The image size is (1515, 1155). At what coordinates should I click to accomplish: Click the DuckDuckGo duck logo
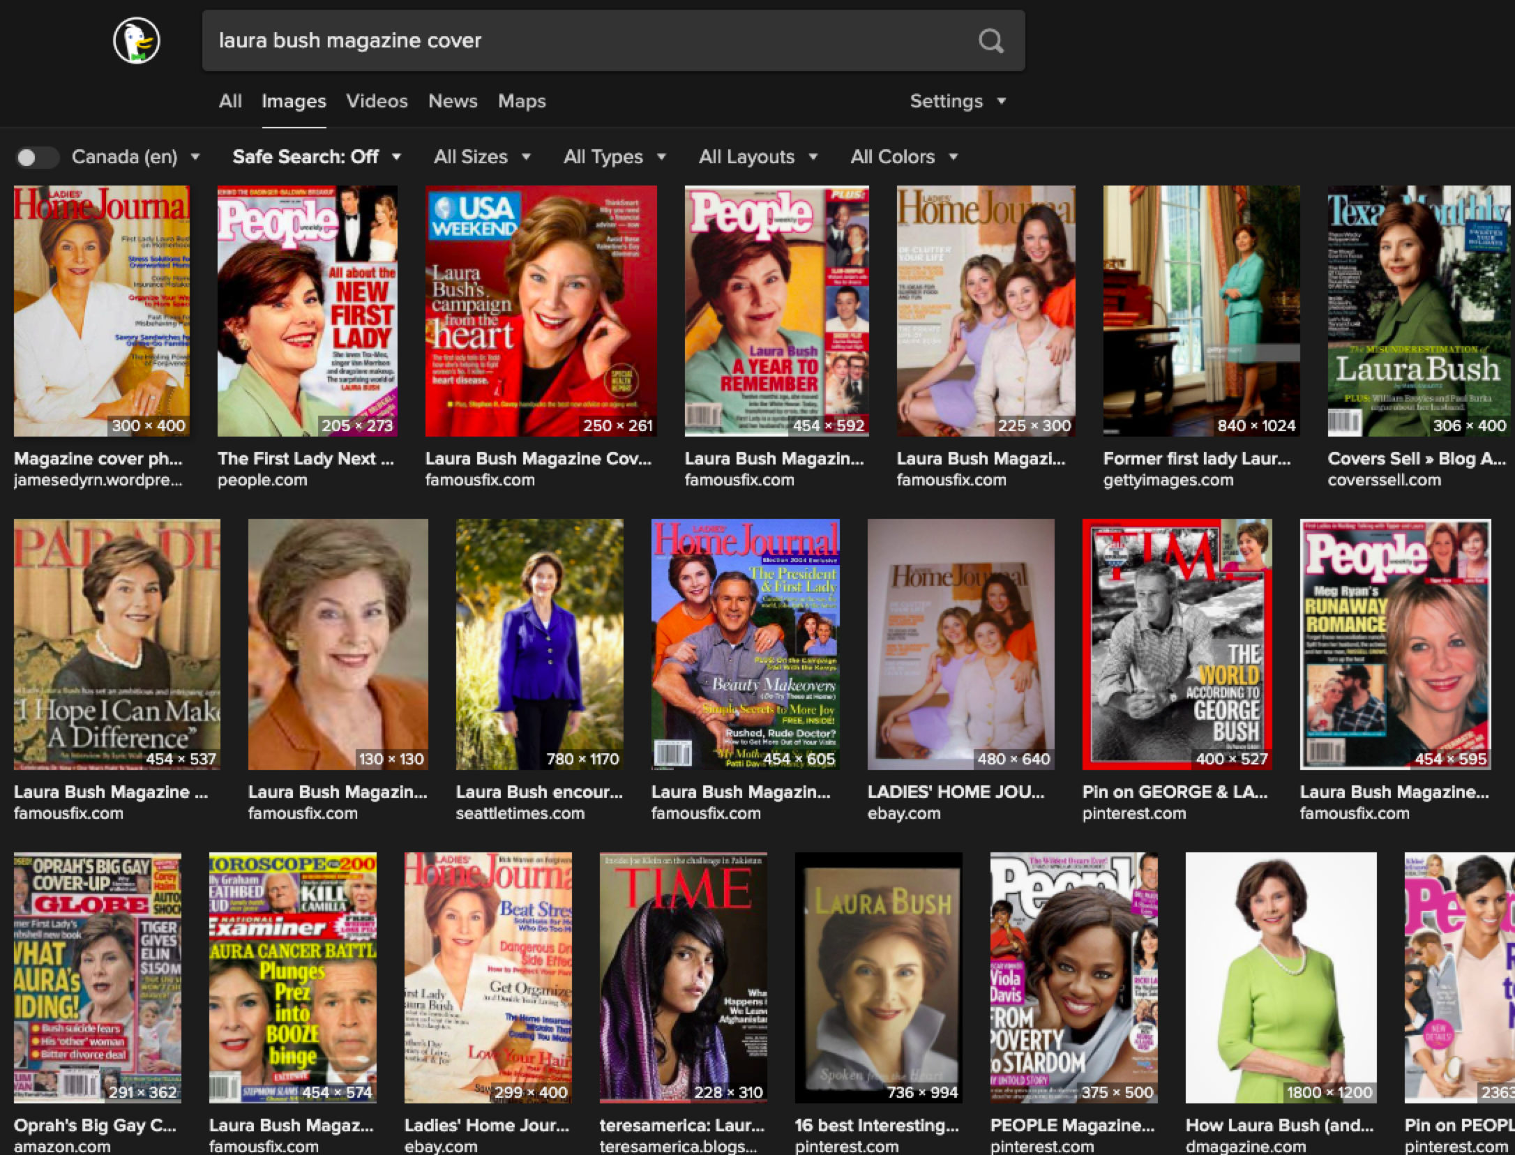[x=137, y=40]
